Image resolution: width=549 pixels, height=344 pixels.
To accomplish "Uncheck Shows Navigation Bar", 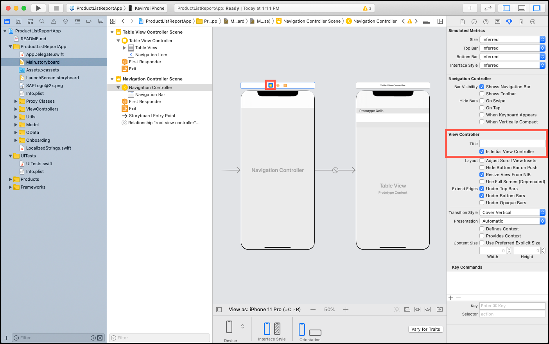I will (482, 87).
